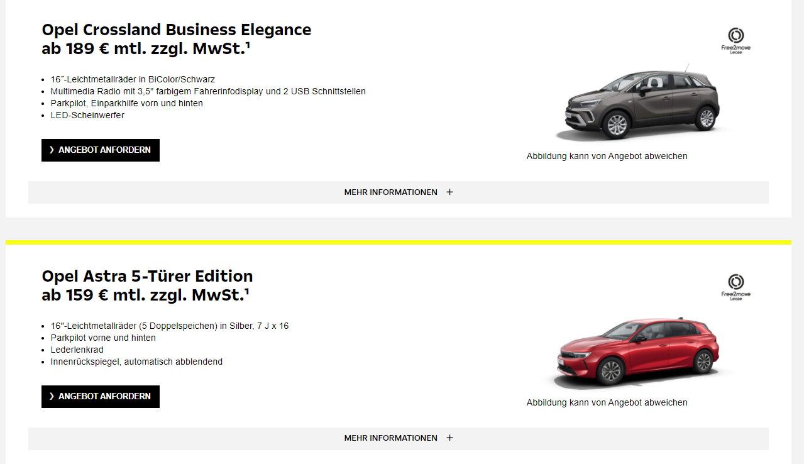Expand 'Mehr Informationen' for the Crossland
This screenshot has height=464, width=804.
tap(391, 192)
